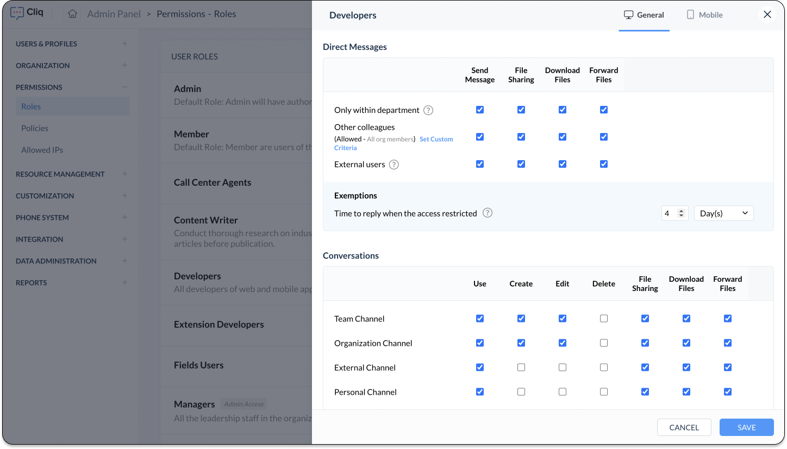Click help icon beside Time to reply
The height and width of the screenshot is (449, 787).
click(488, 213)
